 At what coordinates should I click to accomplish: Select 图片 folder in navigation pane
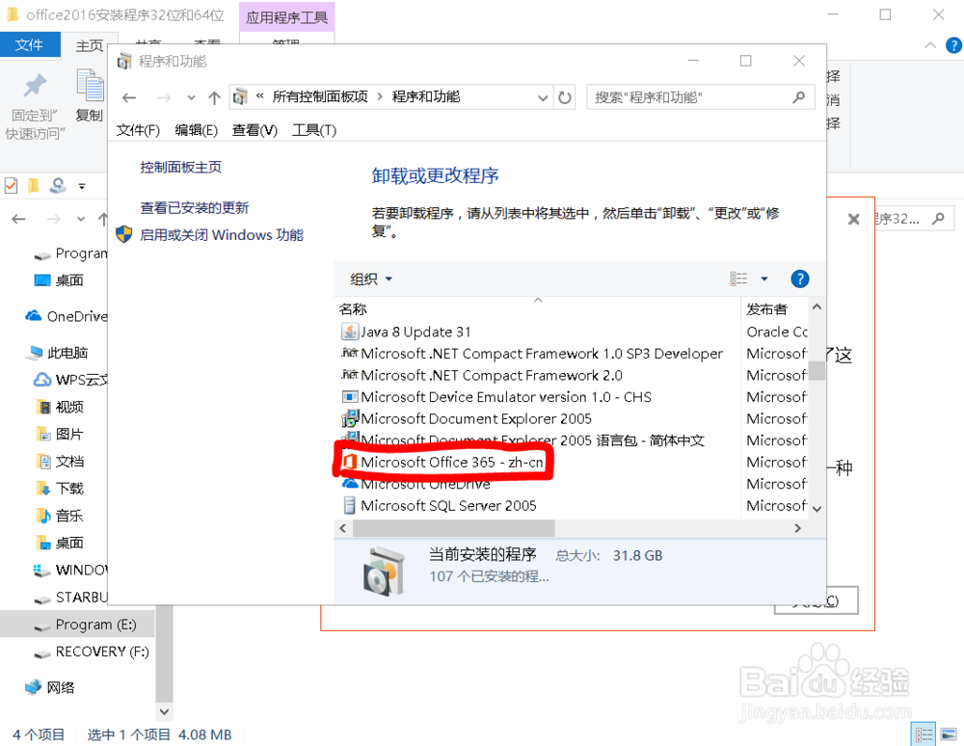(61, 435)
